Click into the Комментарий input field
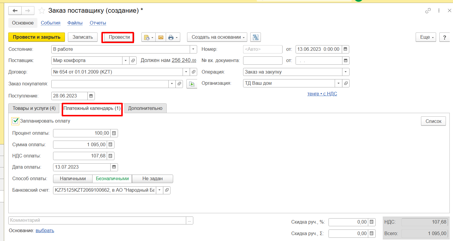Screen dimensions: 453x241 point(97,220)
